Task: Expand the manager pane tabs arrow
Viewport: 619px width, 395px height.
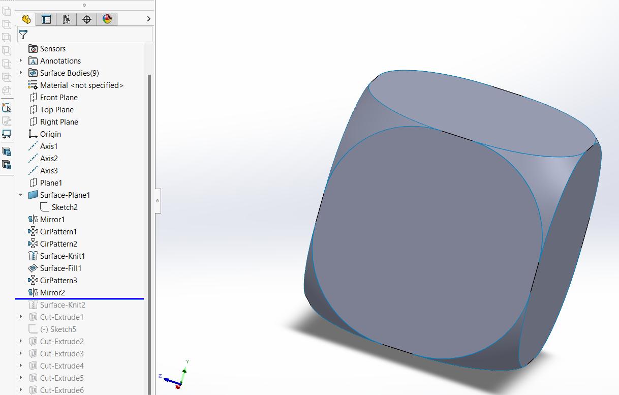Action: tap(148, 19)
